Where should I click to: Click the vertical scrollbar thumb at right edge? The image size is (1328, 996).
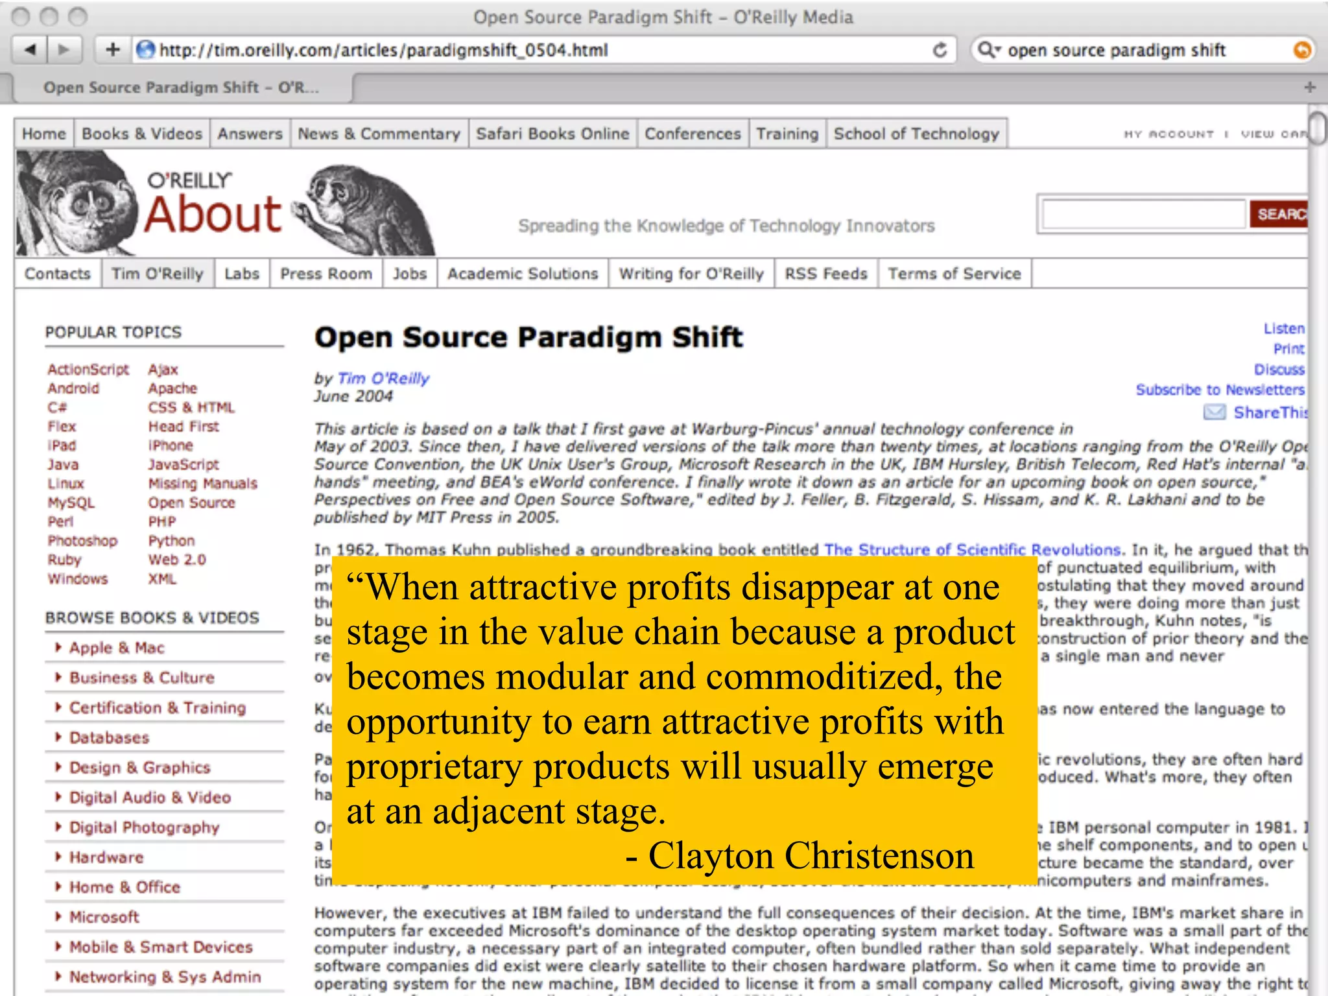[1318, 128]
